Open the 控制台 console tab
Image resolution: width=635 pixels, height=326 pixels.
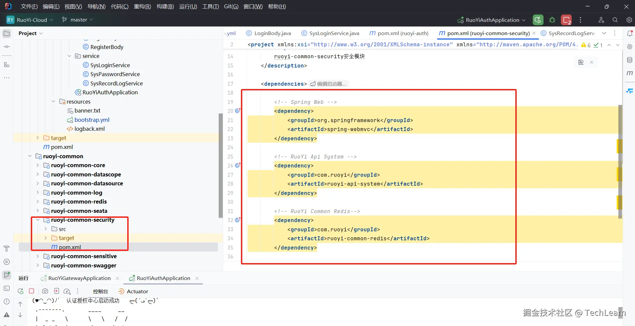pyautogui.click(x=100, y=291)
